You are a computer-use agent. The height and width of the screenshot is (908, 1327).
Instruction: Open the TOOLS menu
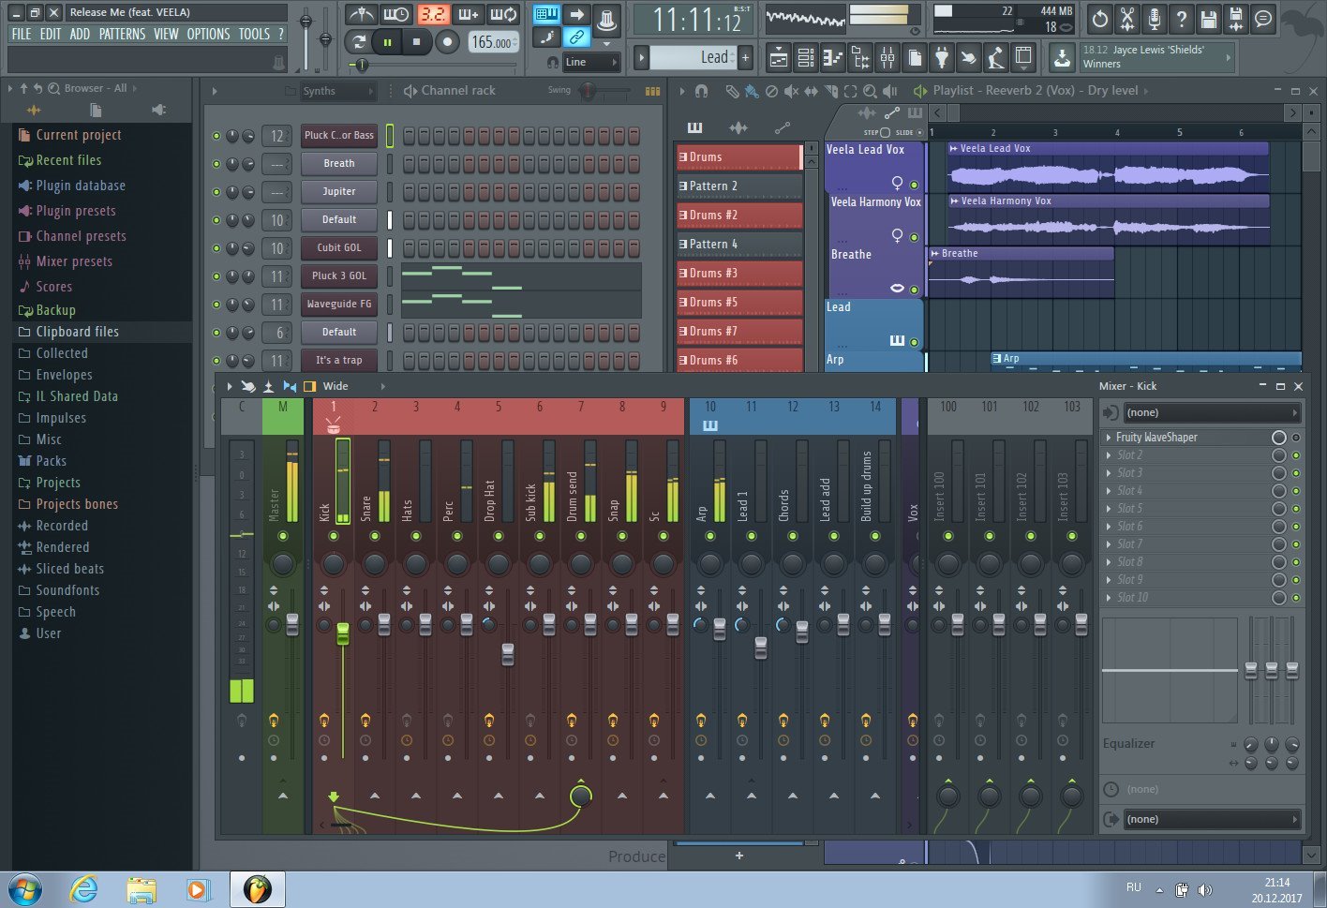(254, 34)
